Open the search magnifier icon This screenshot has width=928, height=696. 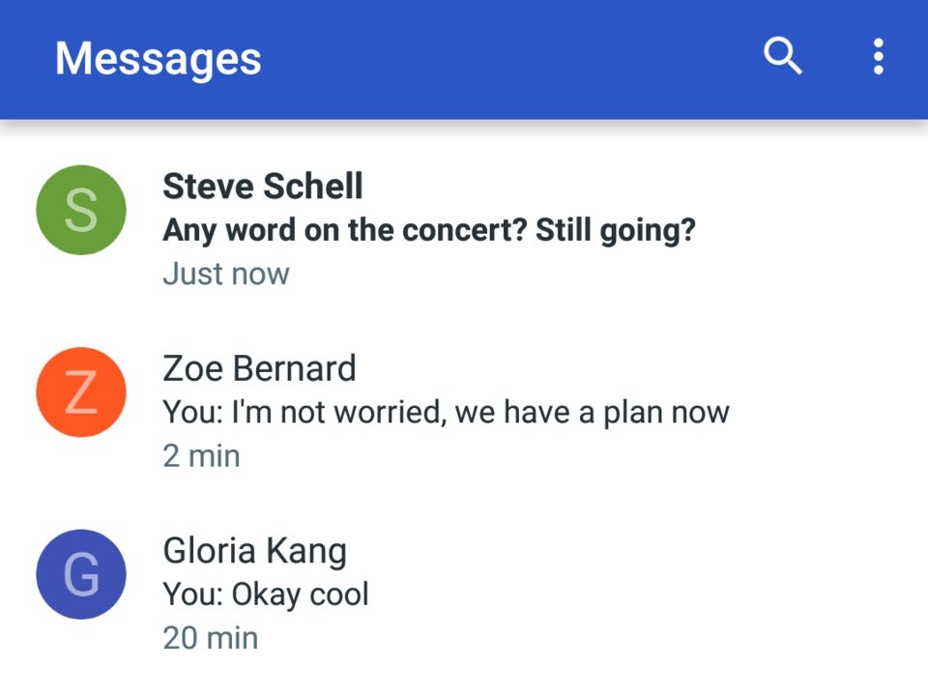pos(782,57)
